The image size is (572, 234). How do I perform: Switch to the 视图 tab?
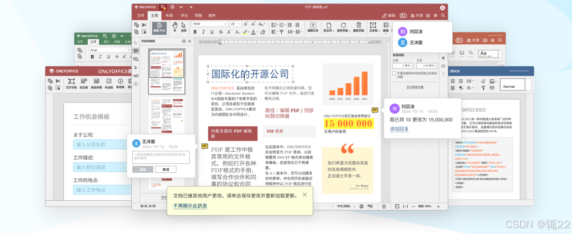pos(198,15)
